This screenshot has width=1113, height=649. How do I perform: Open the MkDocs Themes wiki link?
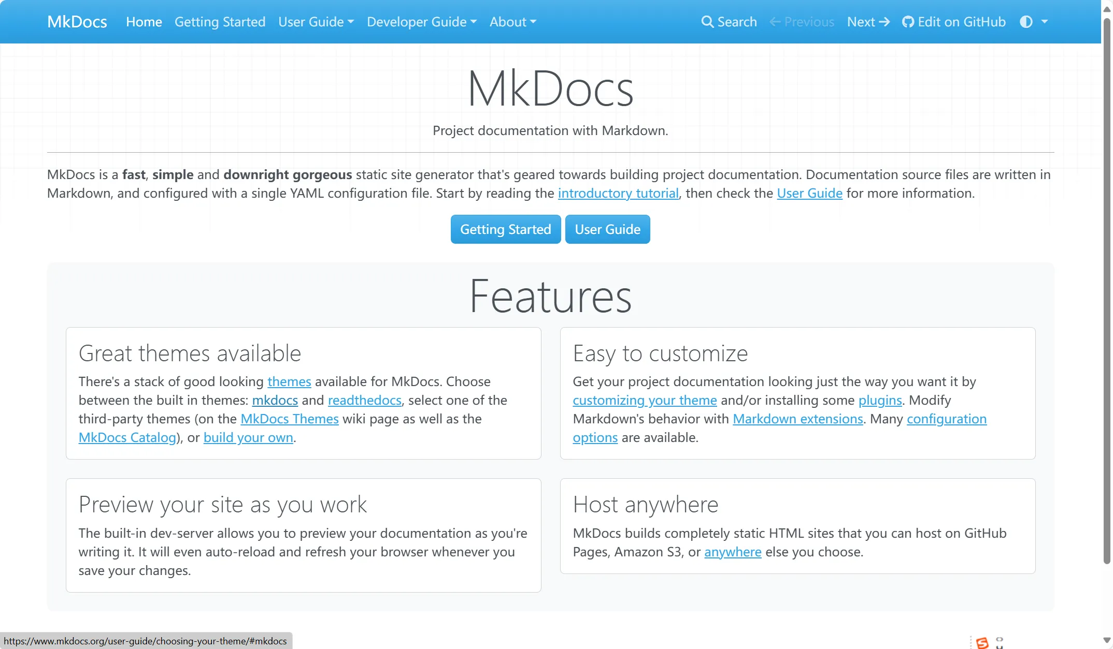[290, 419]
